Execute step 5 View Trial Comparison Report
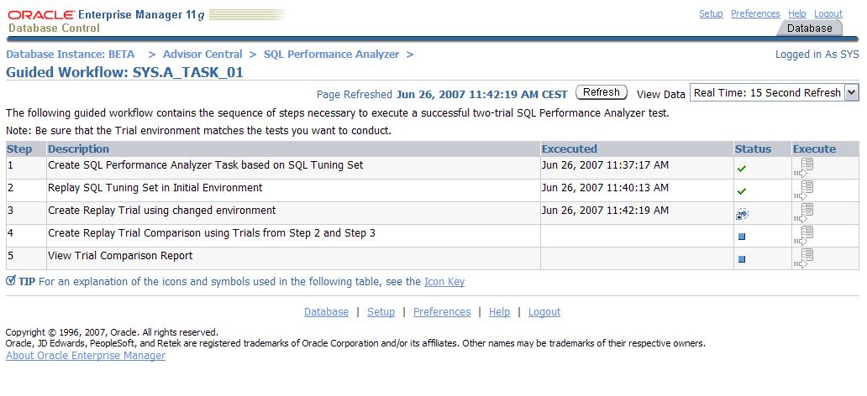The height and width of the screenshot is (396, 867). tap(804, 258)
